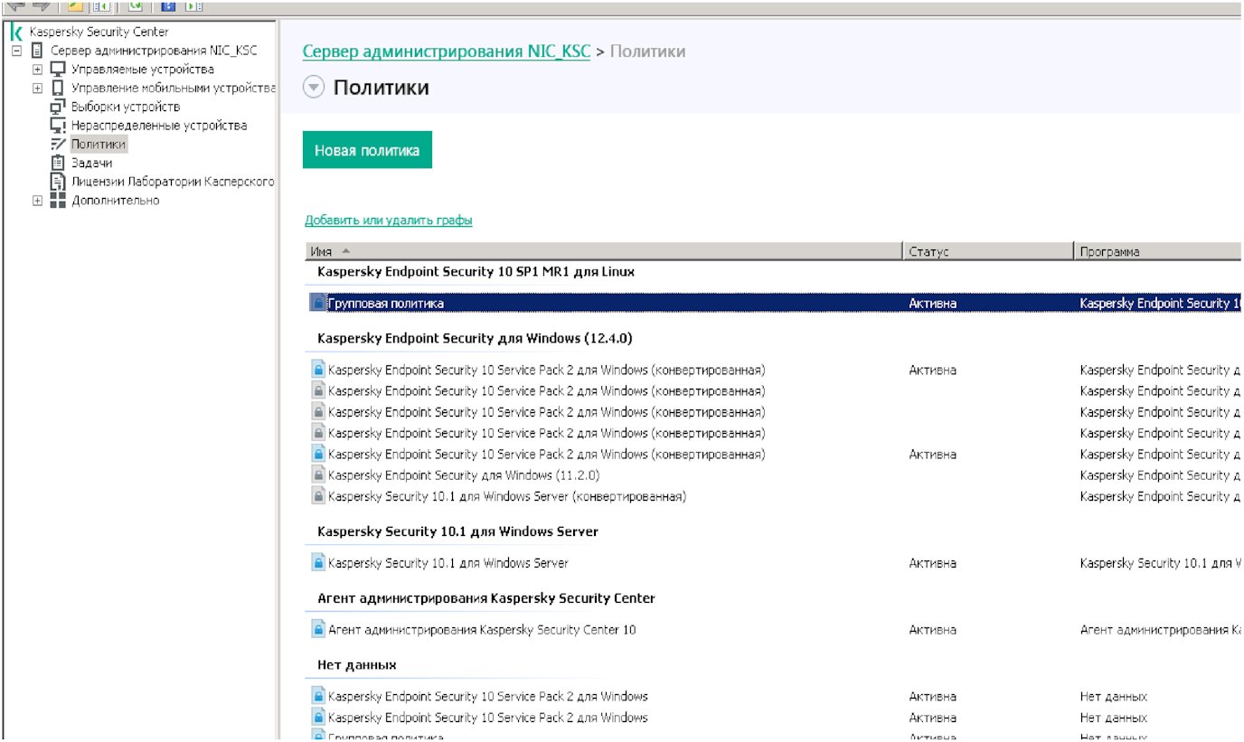Open the Добавить или удалить графы link

pyautogui.click(x=388, y=221)
